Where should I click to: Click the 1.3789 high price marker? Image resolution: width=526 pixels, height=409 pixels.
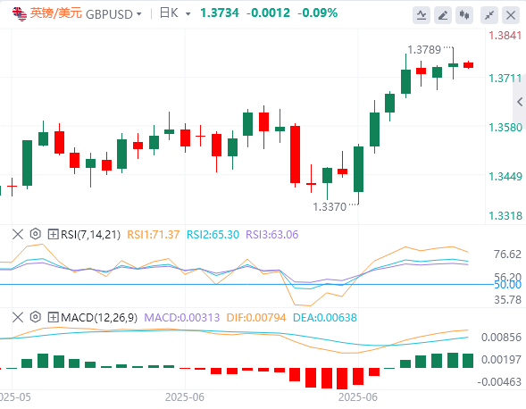pos(424,50)
